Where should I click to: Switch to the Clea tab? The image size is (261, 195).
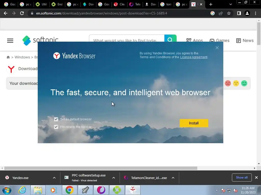tap(119, 4)
